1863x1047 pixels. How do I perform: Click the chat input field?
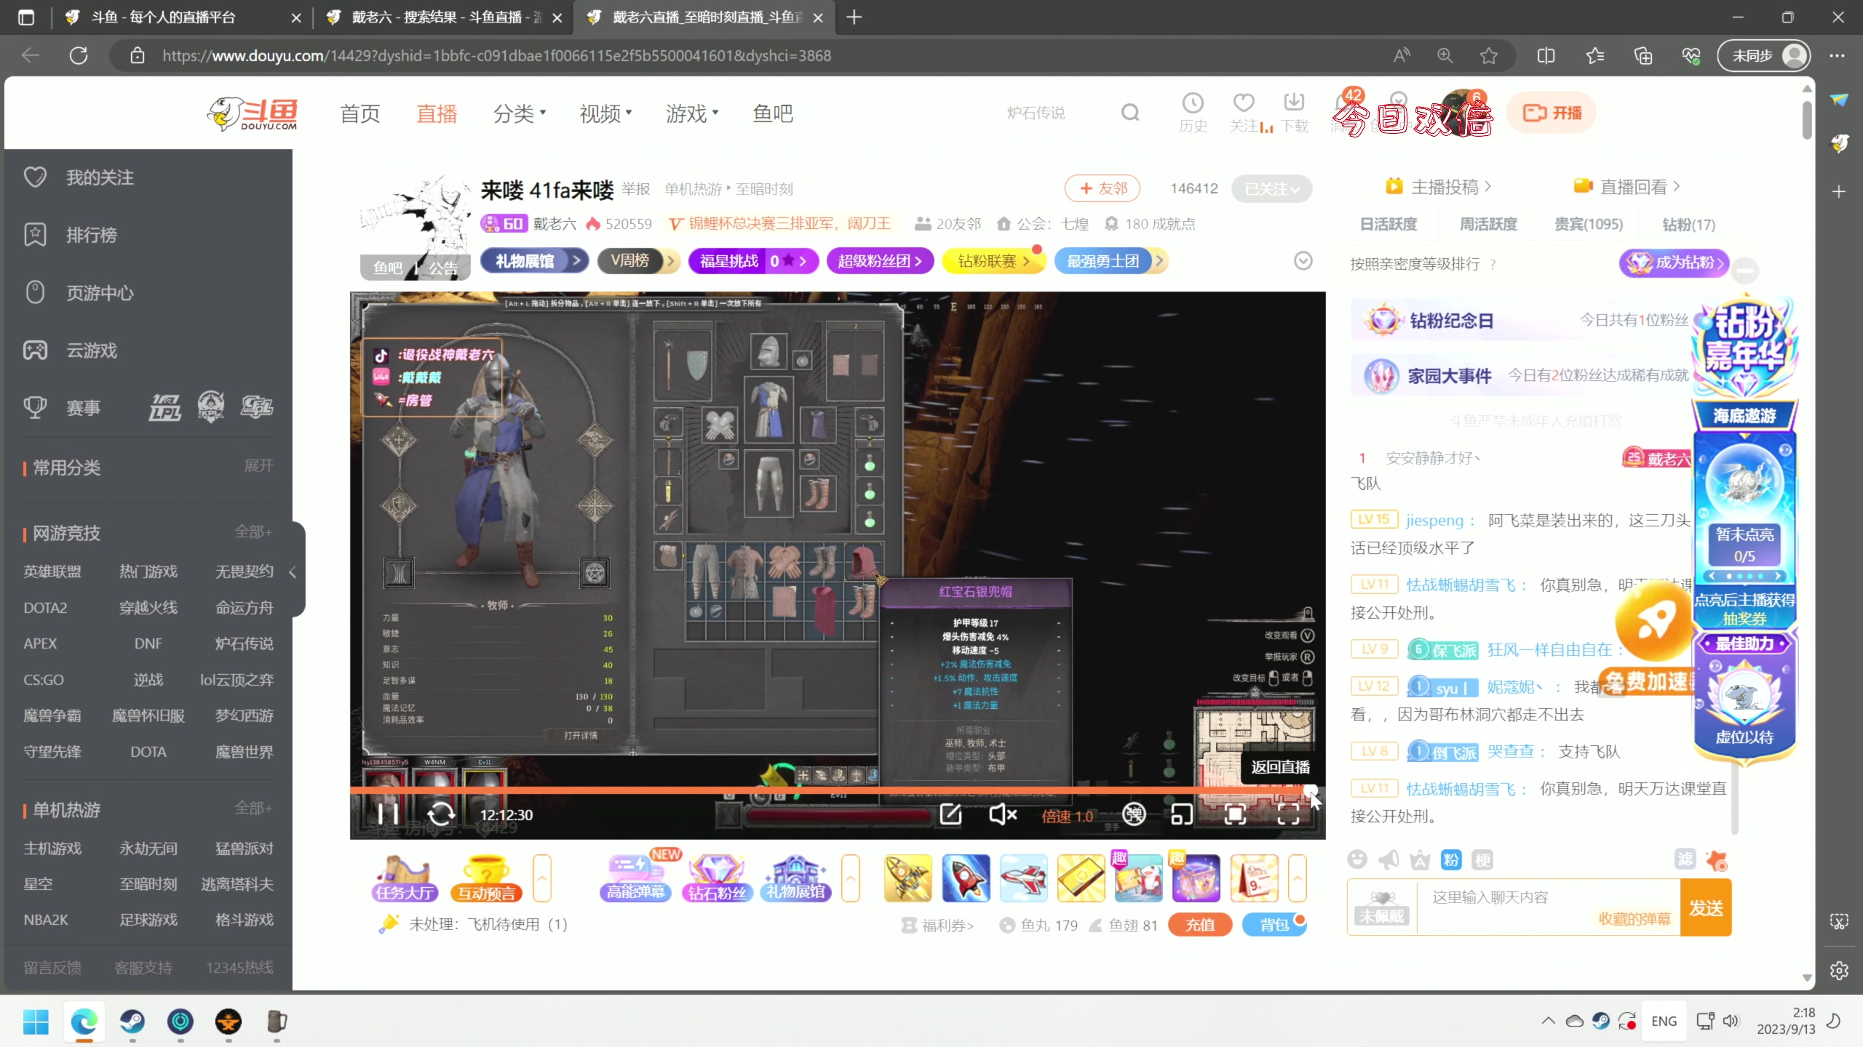click(x=1549, y=907)
